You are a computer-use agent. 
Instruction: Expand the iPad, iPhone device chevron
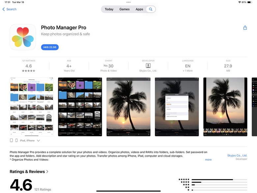38,141
